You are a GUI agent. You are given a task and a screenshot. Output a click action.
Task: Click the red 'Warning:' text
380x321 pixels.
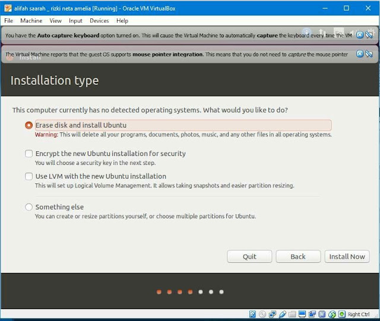46,135
